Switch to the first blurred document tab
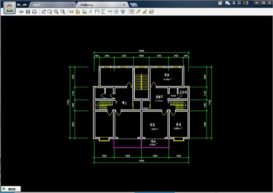Image resolution: width=273 pixels, height=193 pixels. click(x=52, y=5)
